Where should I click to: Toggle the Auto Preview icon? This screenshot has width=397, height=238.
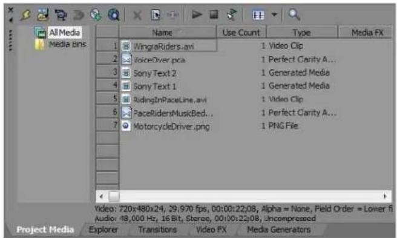pyautogui.click(x=231, y=15)
